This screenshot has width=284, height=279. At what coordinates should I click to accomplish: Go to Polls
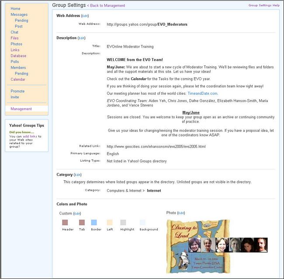tap(15, 62)
